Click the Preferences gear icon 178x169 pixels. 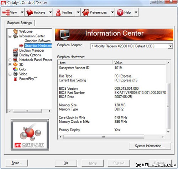(x=86, y=12)
